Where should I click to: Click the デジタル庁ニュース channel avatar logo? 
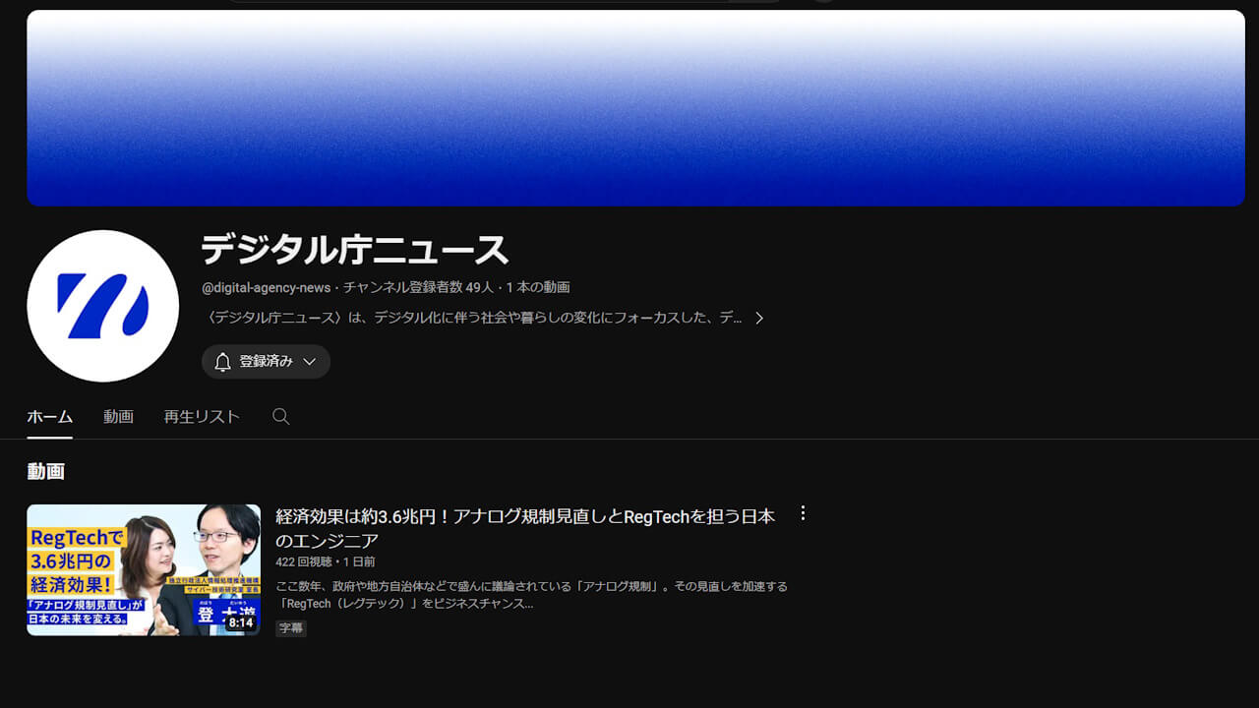[103, 306]
